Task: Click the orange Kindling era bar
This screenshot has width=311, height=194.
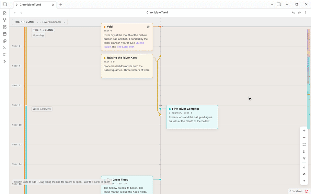Action: tap(24, 110)
